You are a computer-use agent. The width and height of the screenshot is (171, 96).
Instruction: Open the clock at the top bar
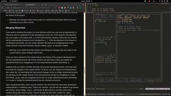85,1
